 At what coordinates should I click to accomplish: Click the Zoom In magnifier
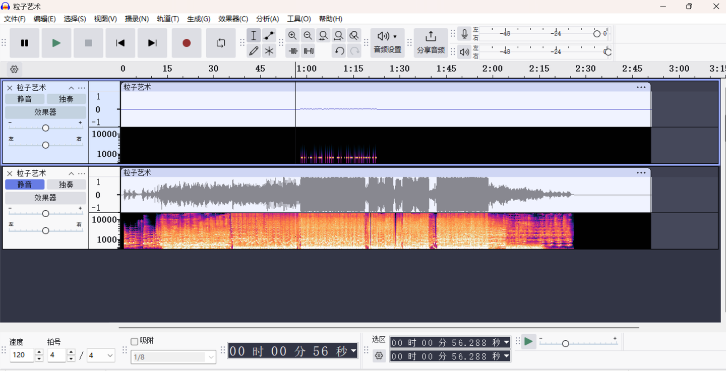click(292, 35)
